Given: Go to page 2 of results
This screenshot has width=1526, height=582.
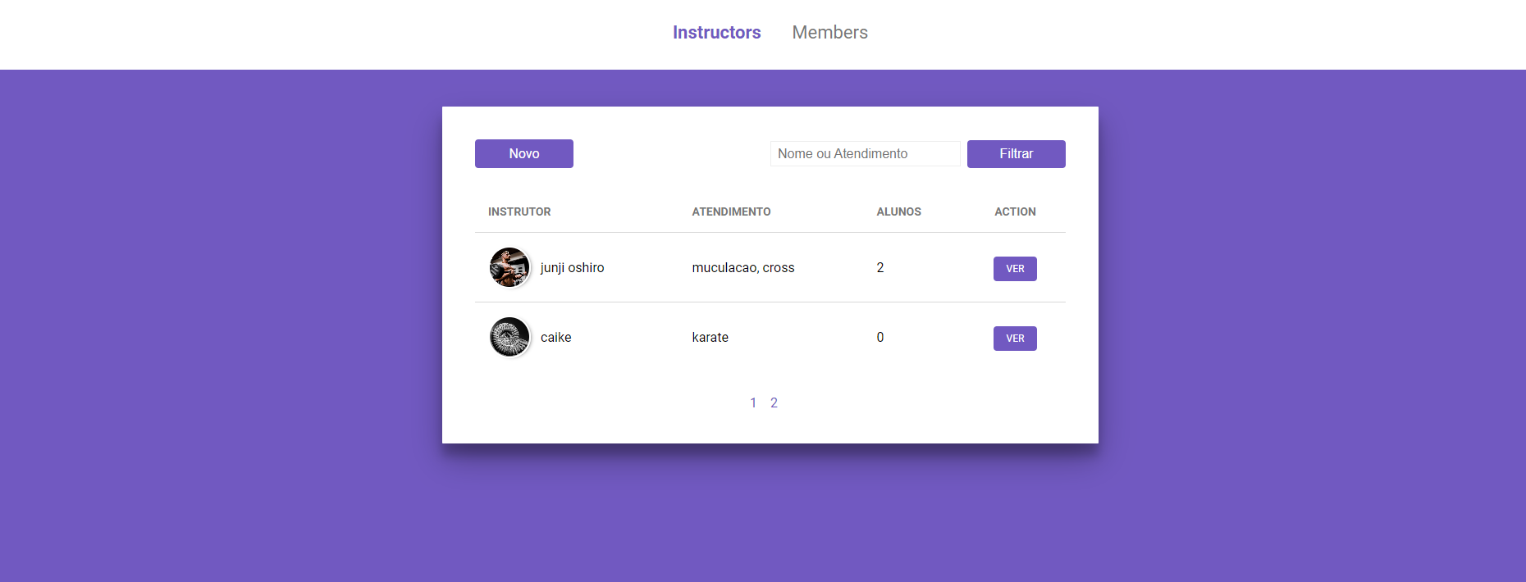Looking at the screenshot, I should point(774,402).
